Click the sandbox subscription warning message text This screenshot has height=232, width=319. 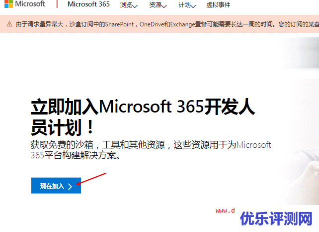[x=167, y=24]
